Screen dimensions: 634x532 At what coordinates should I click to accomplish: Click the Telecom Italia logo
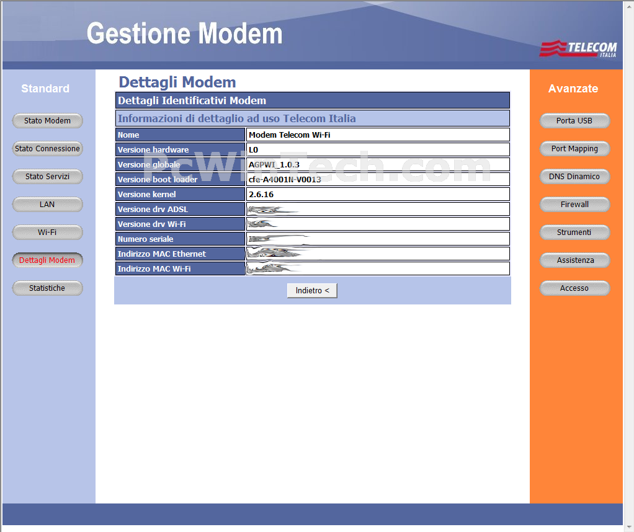pyautogui.click(x=578, y=48)
